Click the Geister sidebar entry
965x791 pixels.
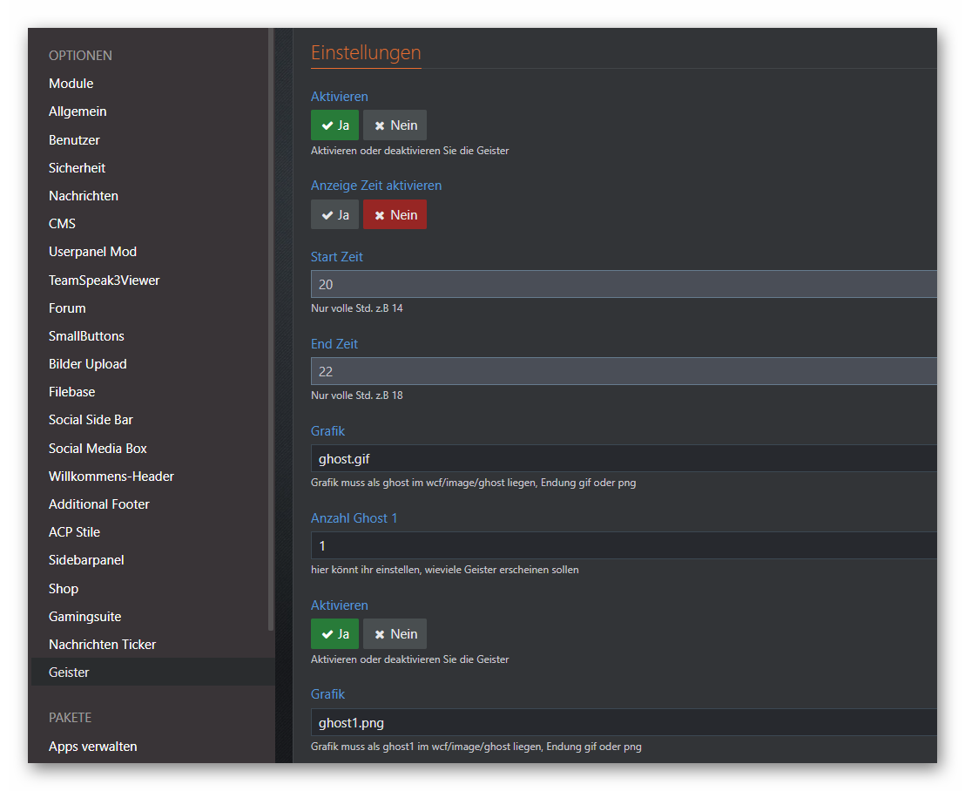pyautogui.click(x=70, y=673)
